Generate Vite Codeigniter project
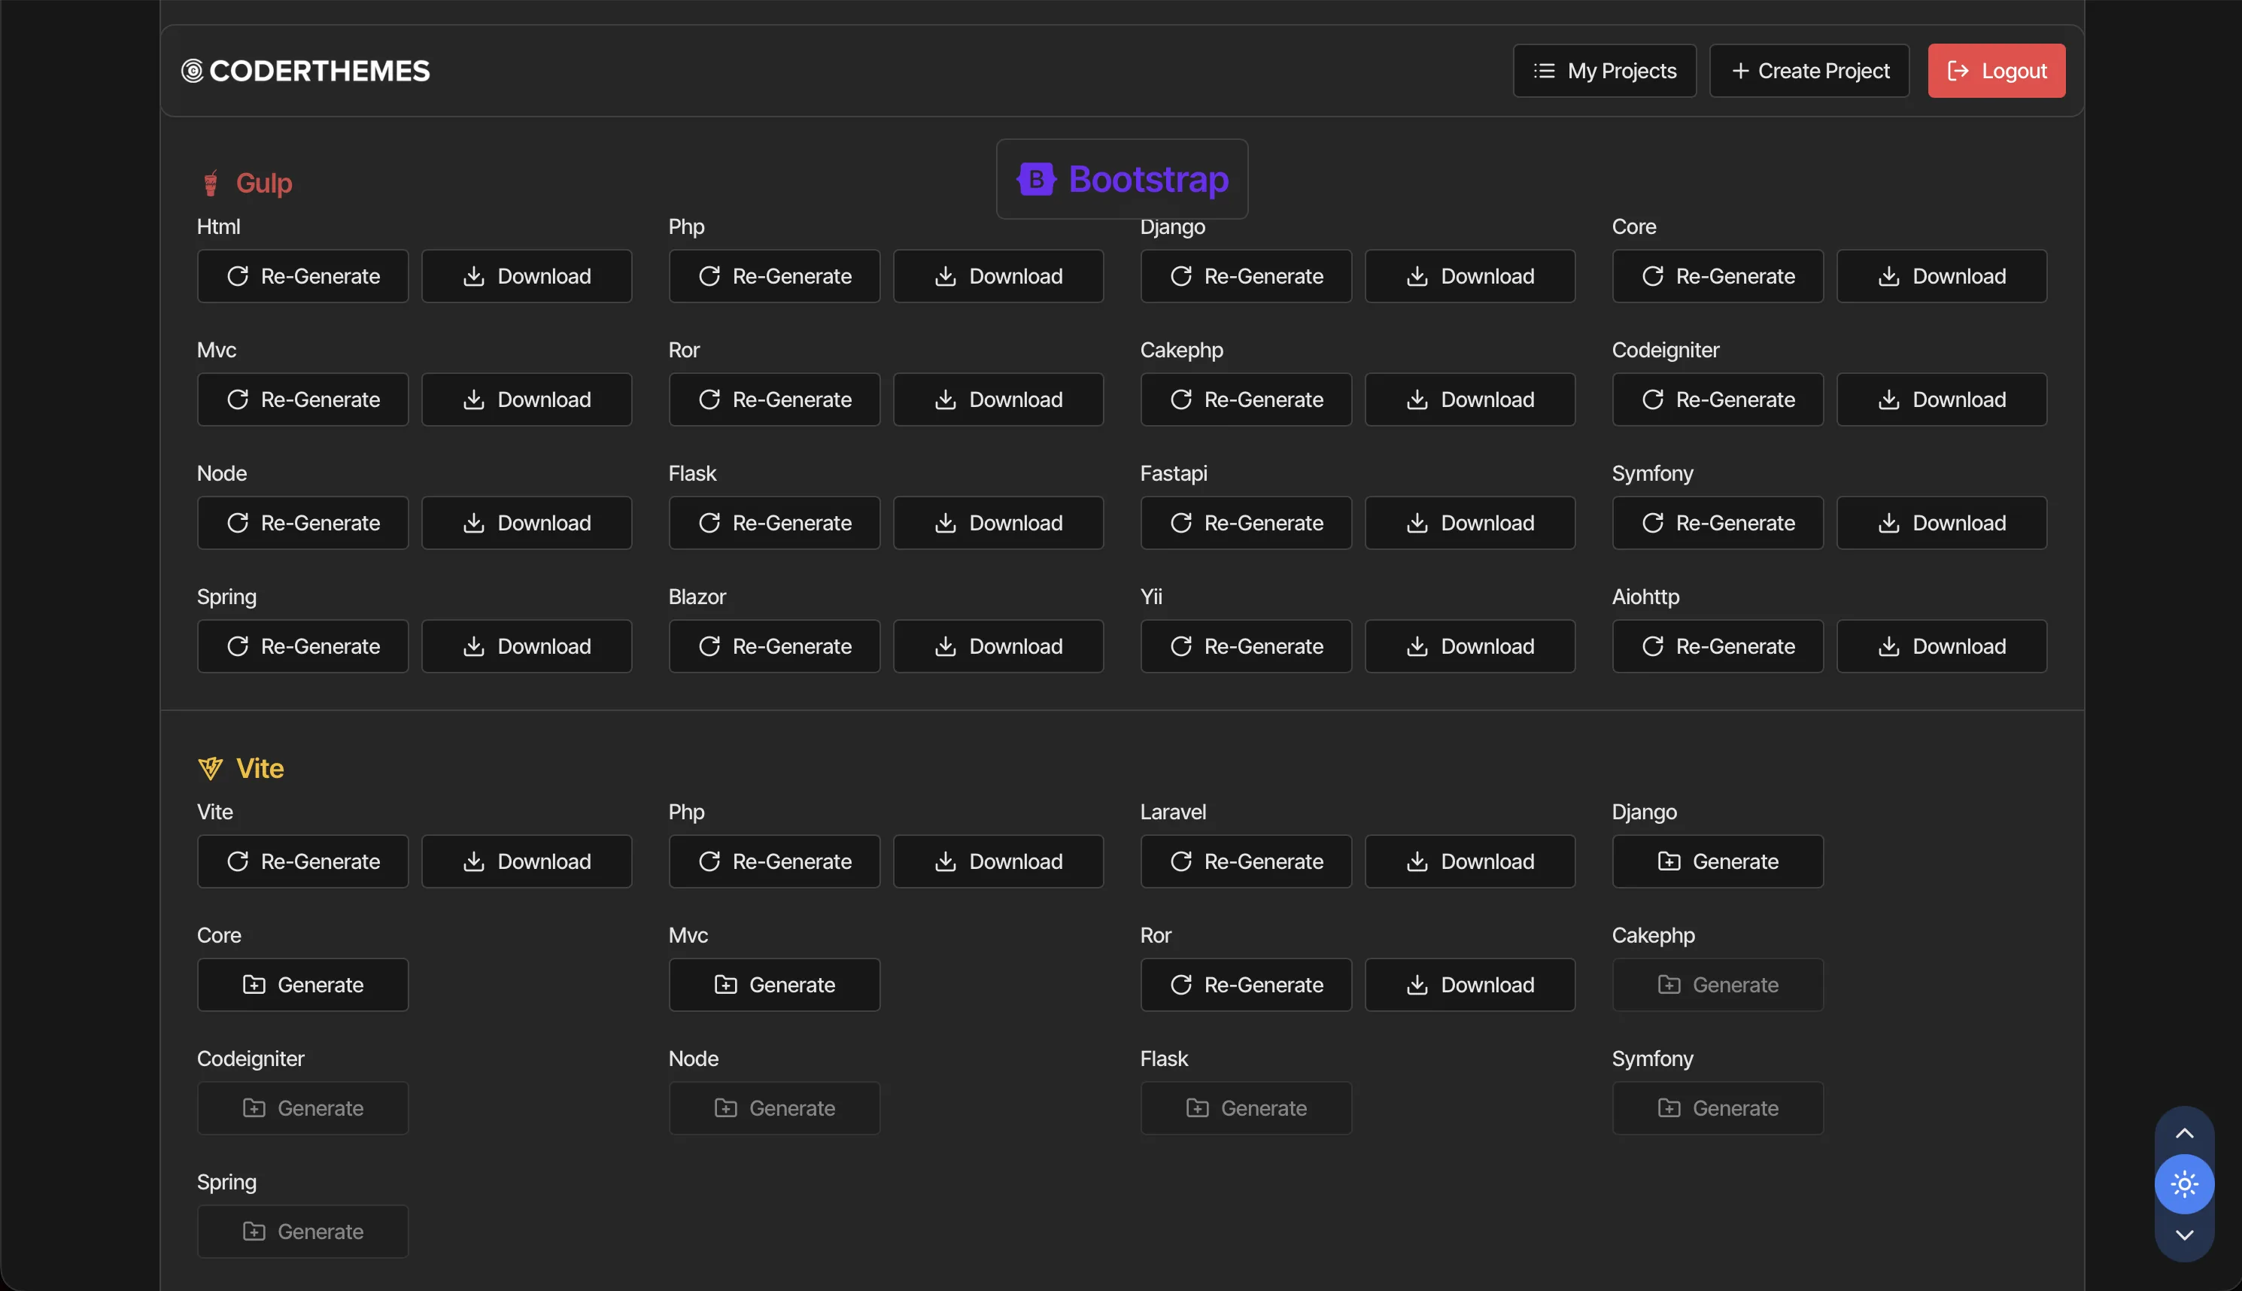Viewport: 2242px width, 1291px height. tap(302, 1107)
